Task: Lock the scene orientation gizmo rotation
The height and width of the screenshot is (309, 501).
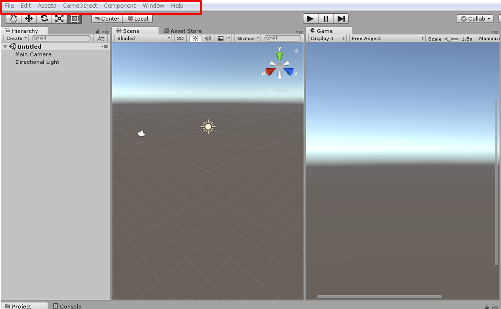Action: click(296, 50)
